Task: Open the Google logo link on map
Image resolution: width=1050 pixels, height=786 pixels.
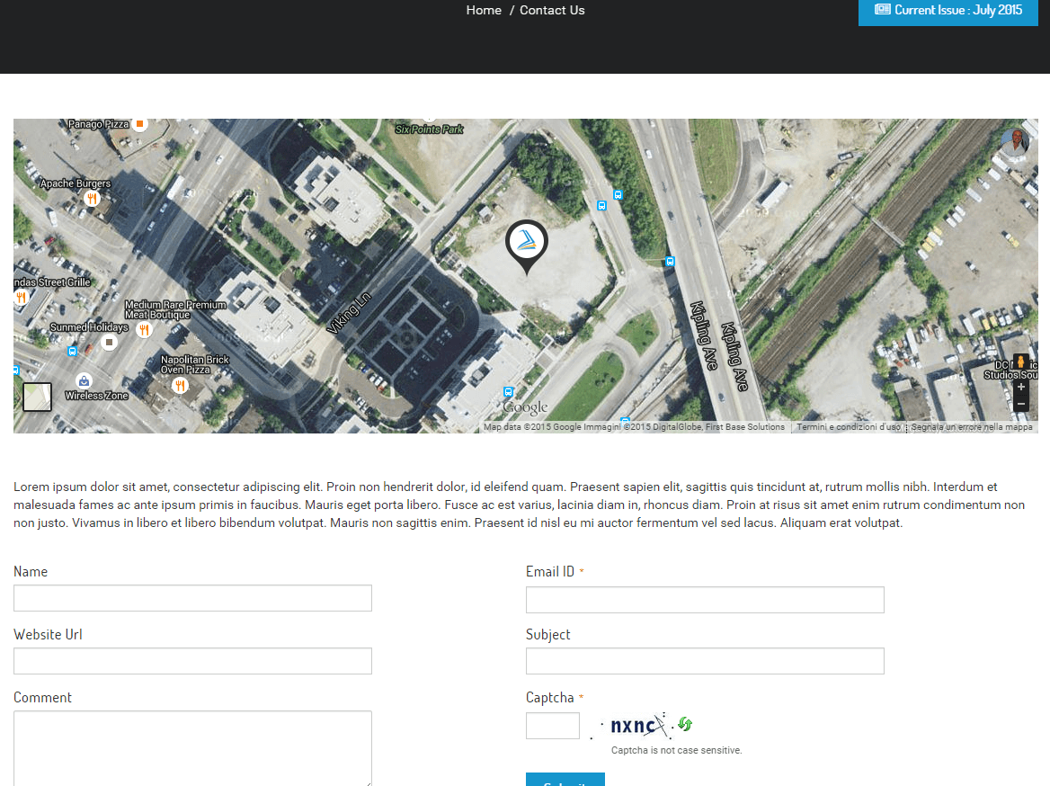Action: (x=526, y=406)
